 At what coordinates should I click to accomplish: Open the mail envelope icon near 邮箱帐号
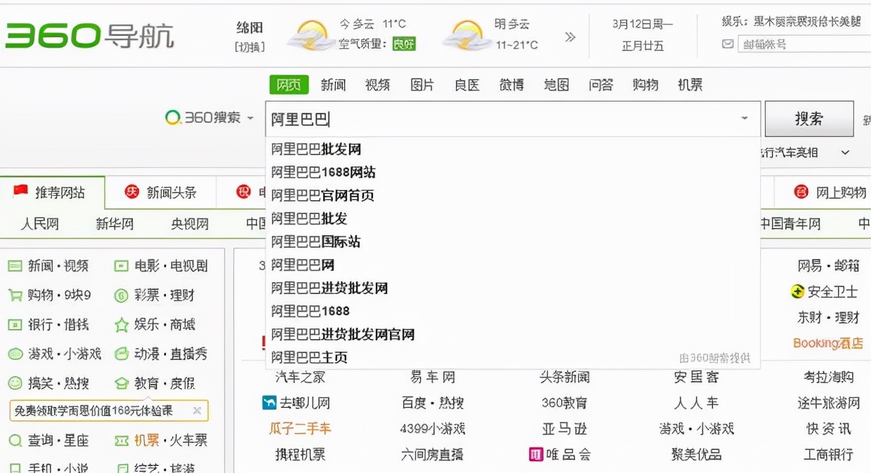[726, 44]
